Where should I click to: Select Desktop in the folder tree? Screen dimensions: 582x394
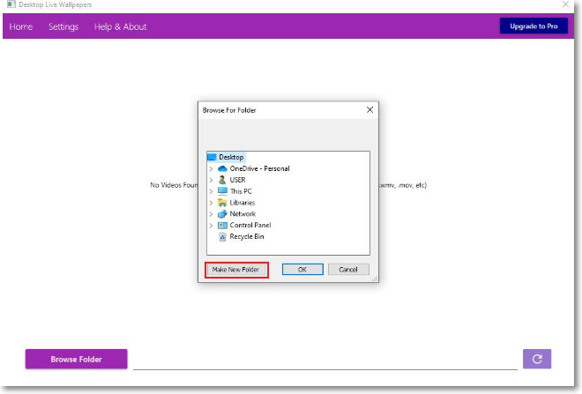(x=231, y=157)
